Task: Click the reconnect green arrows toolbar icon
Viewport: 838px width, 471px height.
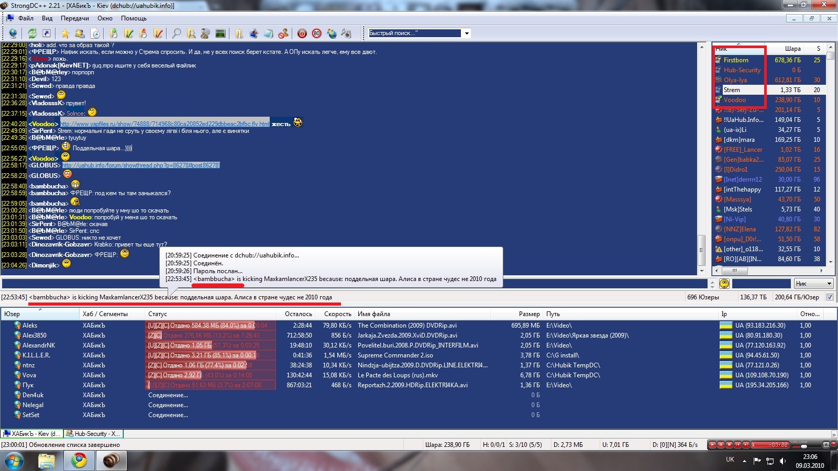Action: [x=32, y=33]
